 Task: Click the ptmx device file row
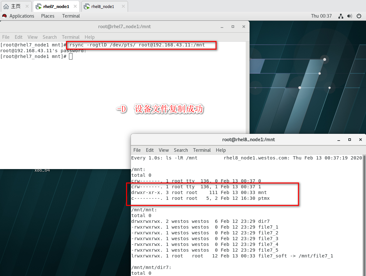click(x=200, y=199)
